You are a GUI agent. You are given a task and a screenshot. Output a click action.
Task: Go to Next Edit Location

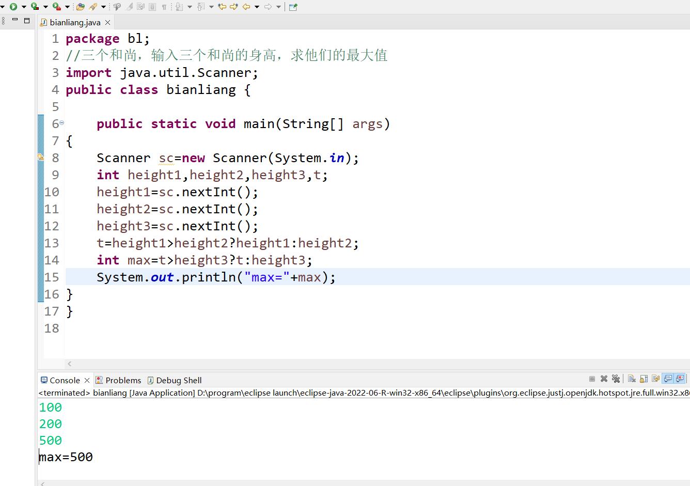(234, 7)
